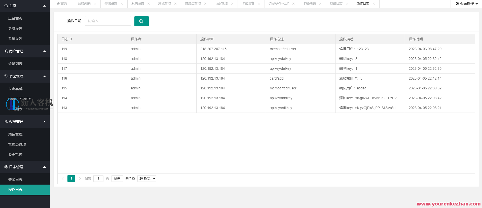482x208 pixels.
Task: Click the jump-to page number field
Action: (98, 179)
